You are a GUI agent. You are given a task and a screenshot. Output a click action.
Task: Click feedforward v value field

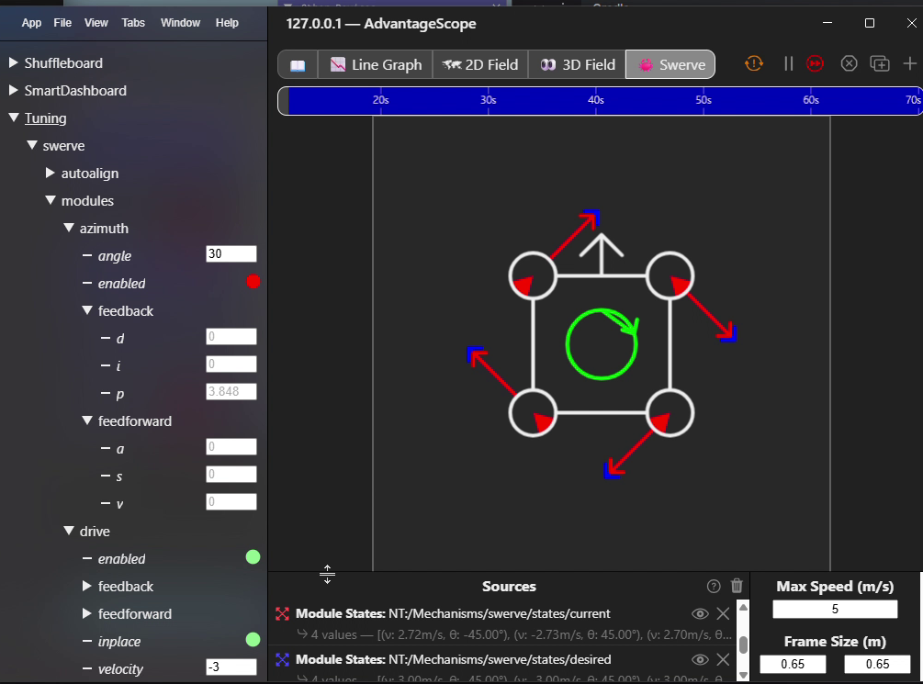231,501
